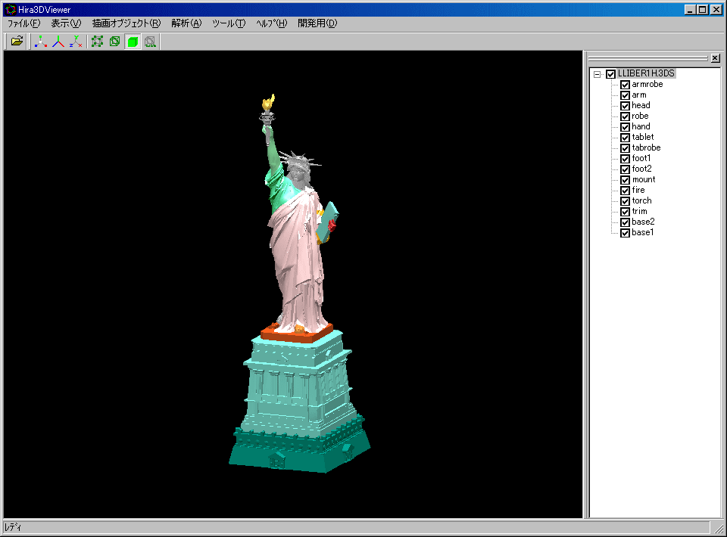Select the LLIBER1H.3DS label in tree
Viewport: 727px width, 537px height.
646,73
